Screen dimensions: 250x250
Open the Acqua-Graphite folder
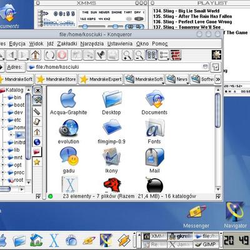click(68, 102)
